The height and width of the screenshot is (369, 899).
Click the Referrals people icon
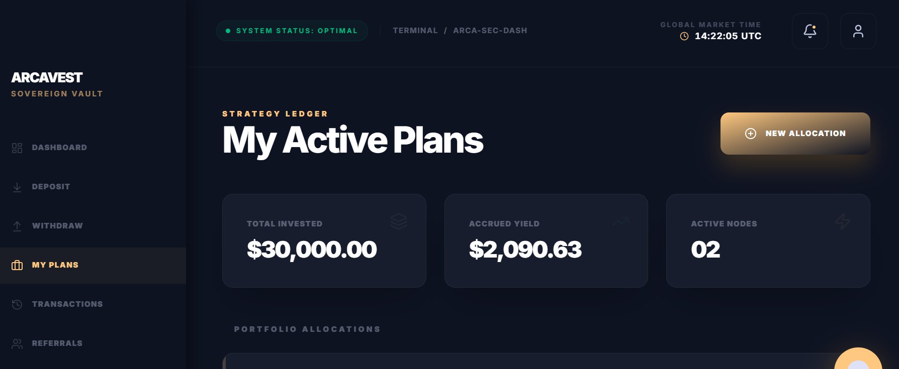(x=17, y=343)
